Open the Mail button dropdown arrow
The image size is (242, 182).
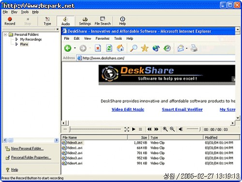click(x=187, y=48)
